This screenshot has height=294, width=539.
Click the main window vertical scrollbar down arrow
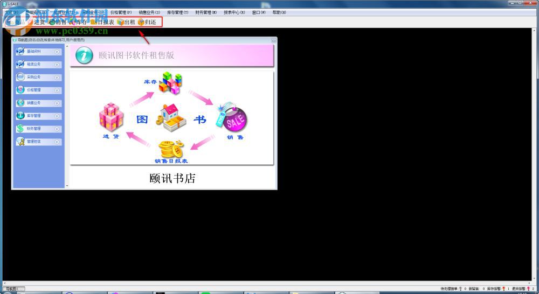(534, 278)
